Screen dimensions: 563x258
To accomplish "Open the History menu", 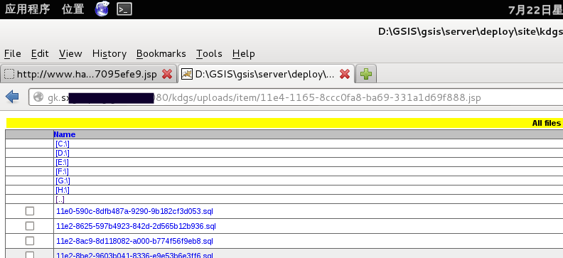I will click(109, 53).
